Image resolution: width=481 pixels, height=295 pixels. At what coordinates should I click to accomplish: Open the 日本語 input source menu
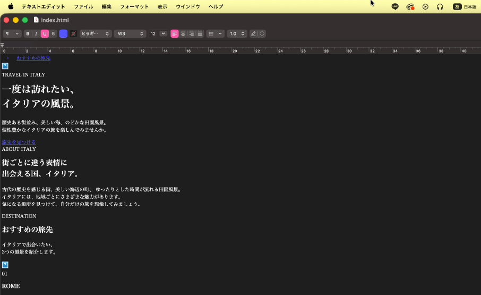[x=465, y=6]
